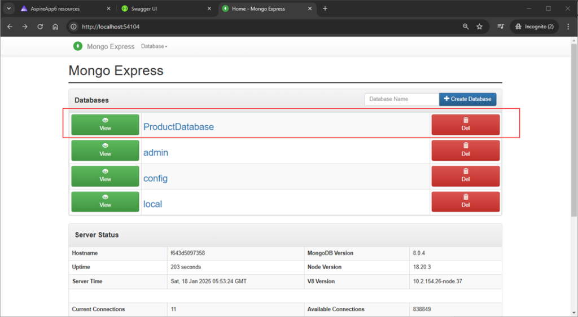View the config database

tap(105, 176)
